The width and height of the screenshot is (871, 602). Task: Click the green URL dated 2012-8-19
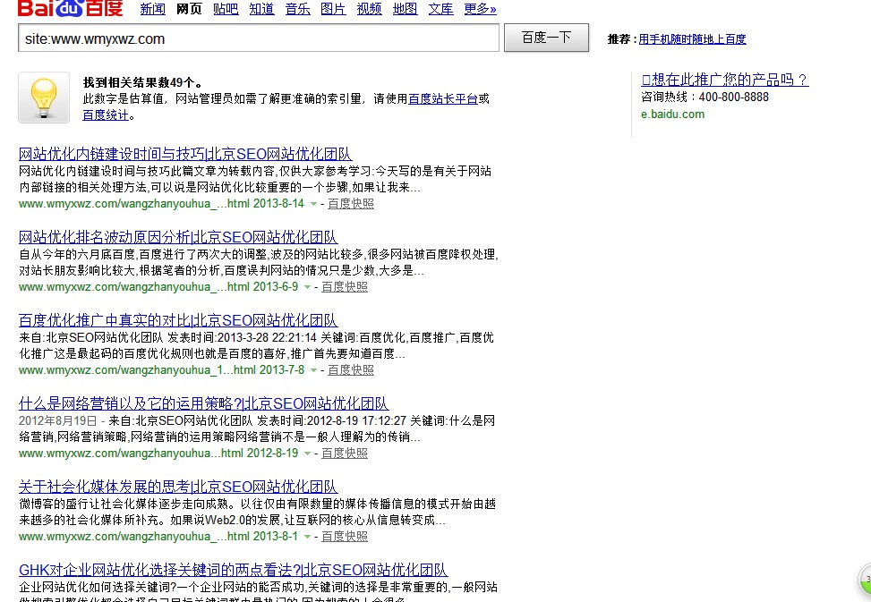158,454
